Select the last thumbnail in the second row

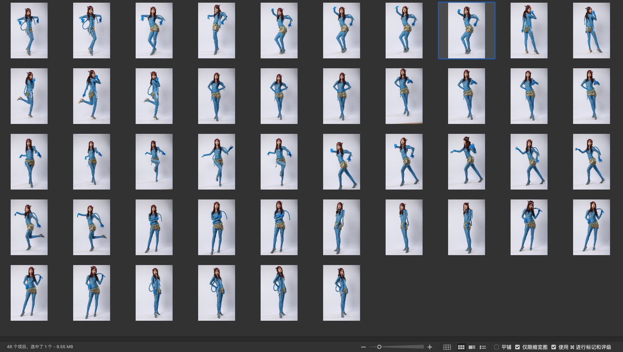(591, 96)
